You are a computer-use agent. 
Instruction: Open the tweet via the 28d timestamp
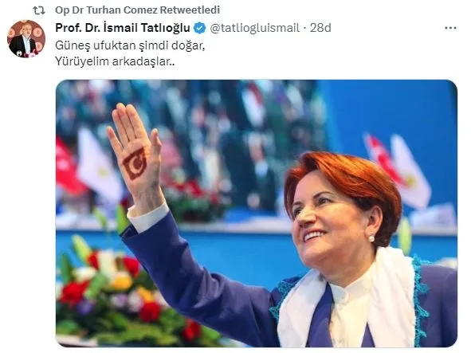(320, 28)
